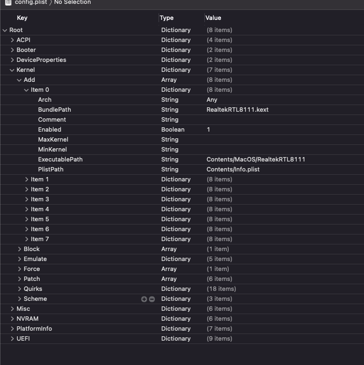Click (5 items) value of Emulate
The width and height of the screenshot is (364, 365).
pyautogui.click(x=219, y=259)
